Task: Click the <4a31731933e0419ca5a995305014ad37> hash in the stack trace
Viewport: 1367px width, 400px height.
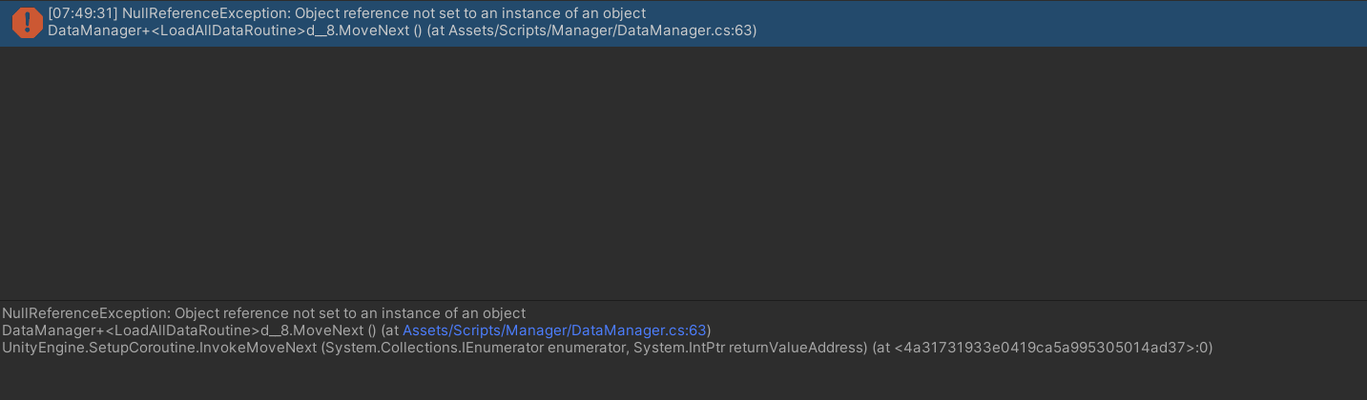Action: (1045, 348)
